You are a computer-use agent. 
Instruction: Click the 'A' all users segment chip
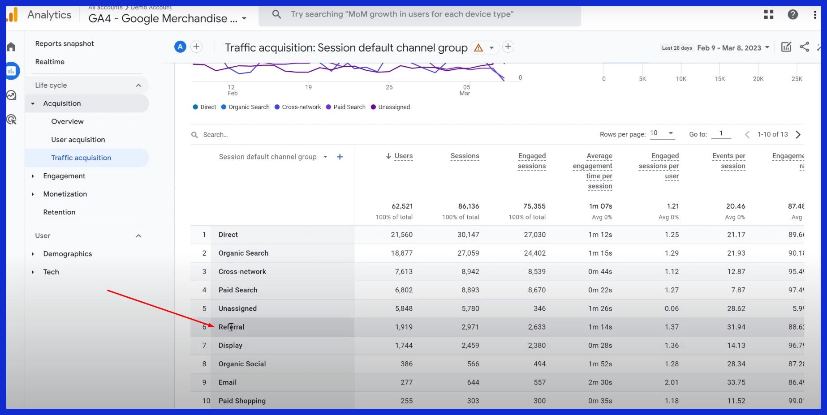pos(180,47)
